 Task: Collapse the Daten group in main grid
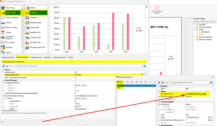(x=3, y=70)
